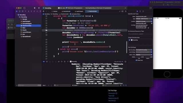183x103 pixels.
Task: Open the Indent Using dropdown
Action: [x=144, y=55]
